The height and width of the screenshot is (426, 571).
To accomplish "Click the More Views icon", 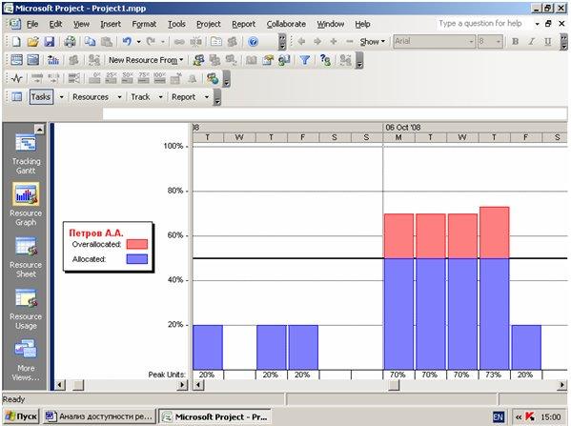I will click(26, 349).
